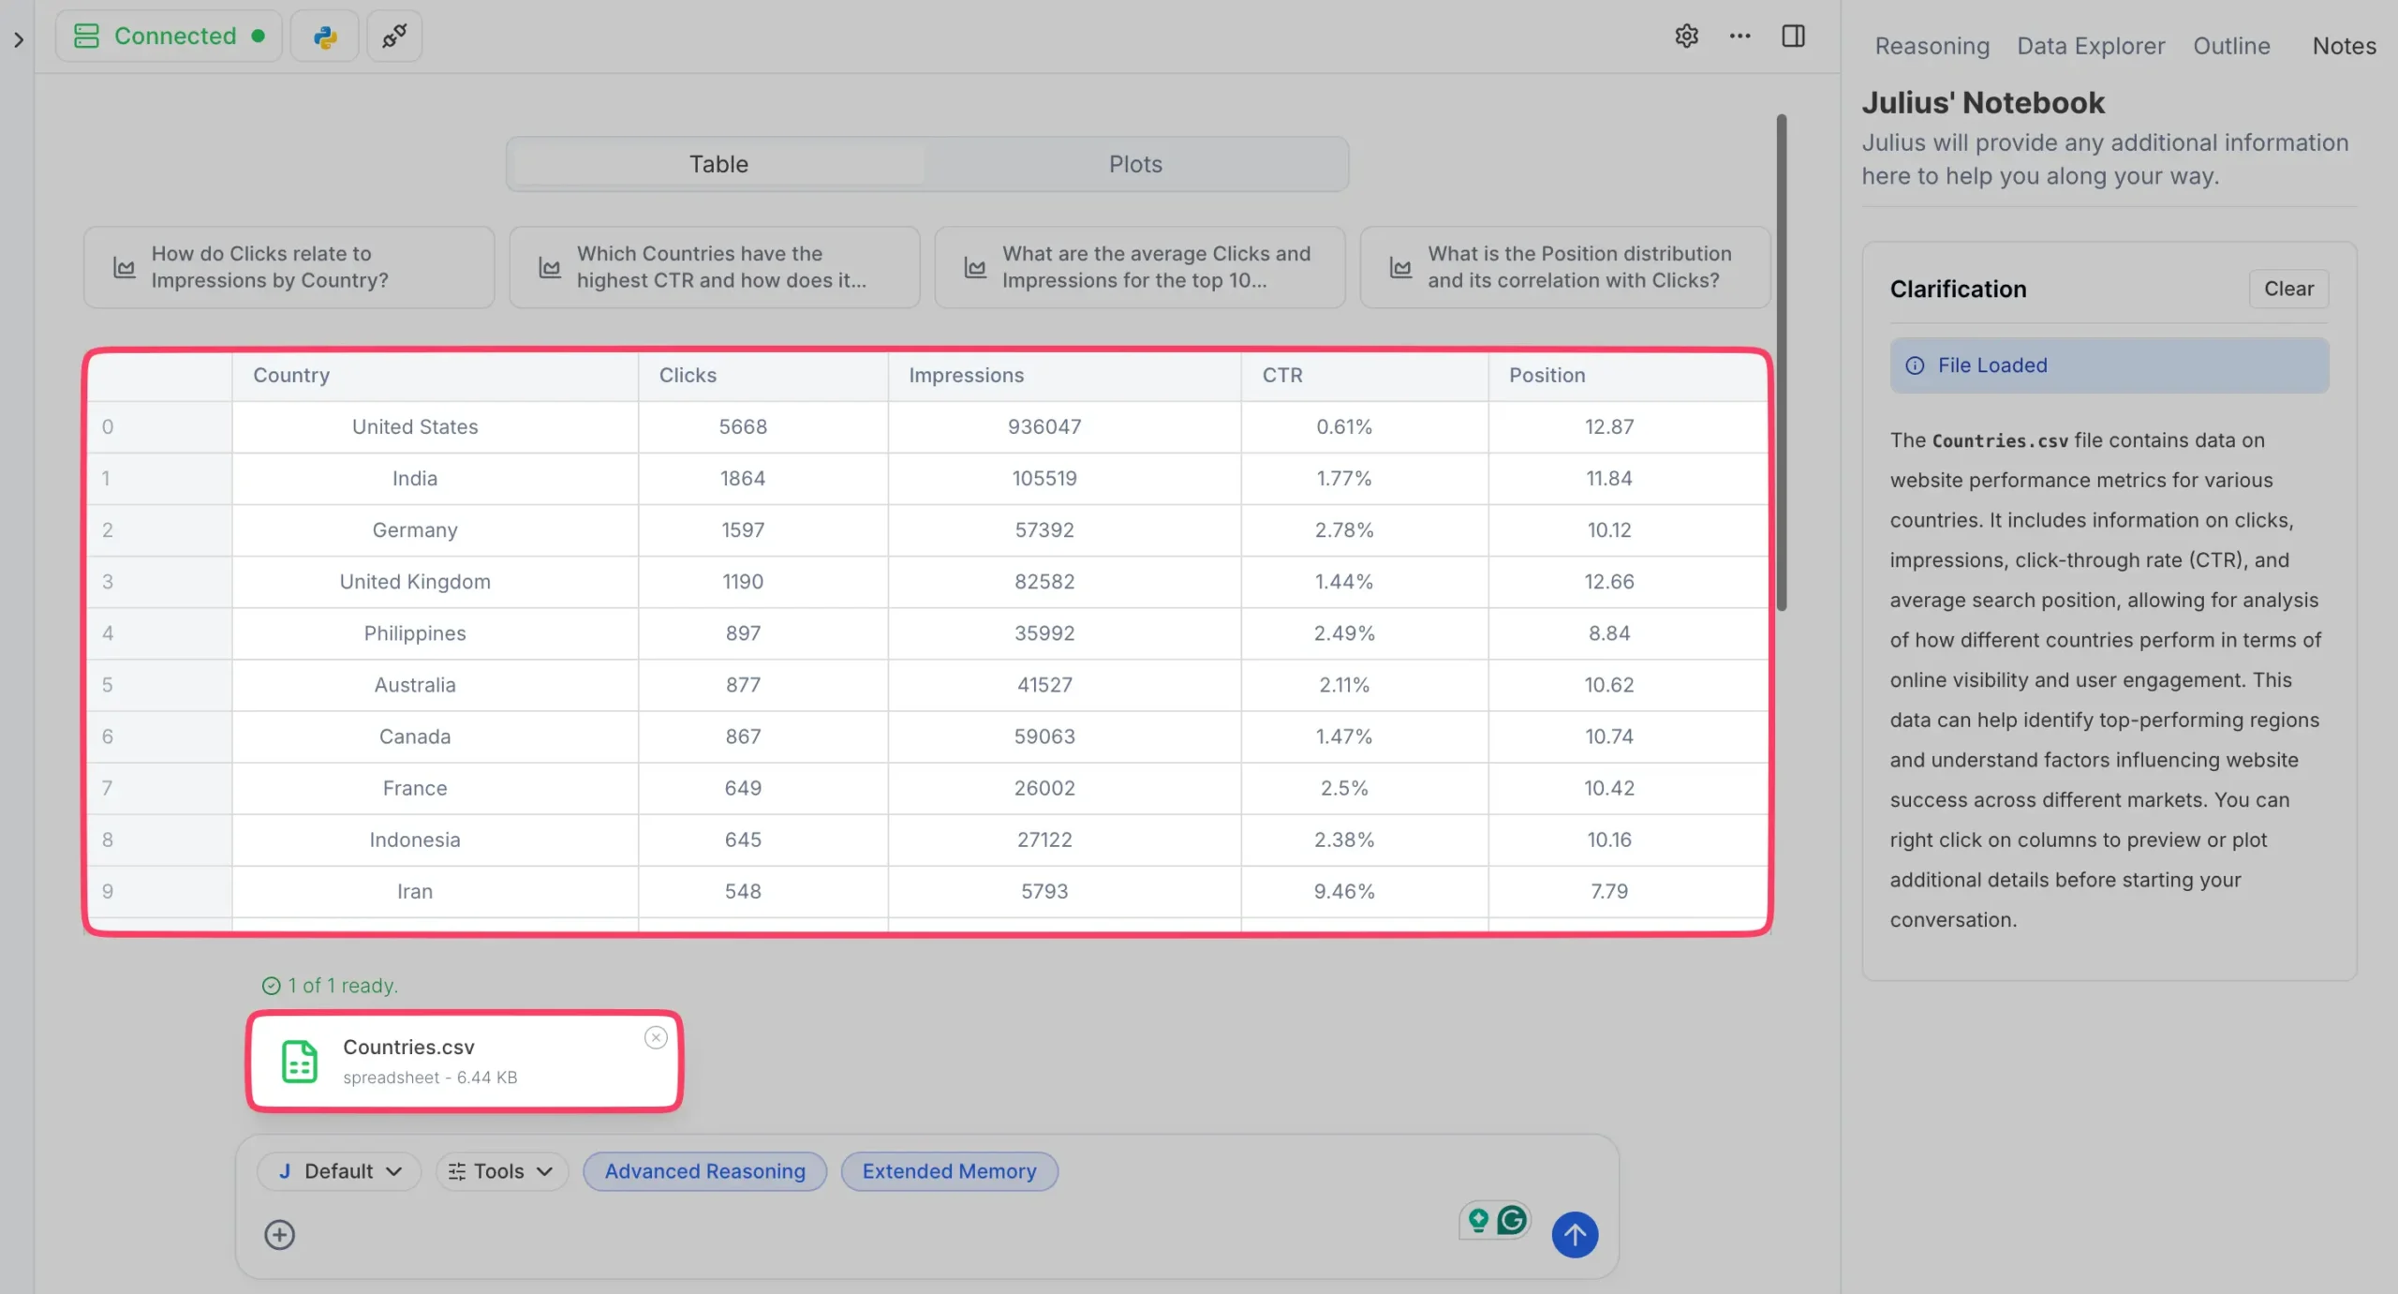Send message with blue arrow button
2398x1294 pixels.
coord(1575,1234)
